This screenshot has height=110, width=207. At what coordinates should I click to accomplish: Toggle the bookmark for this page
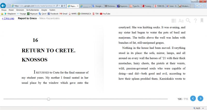(x=202, y=21)
